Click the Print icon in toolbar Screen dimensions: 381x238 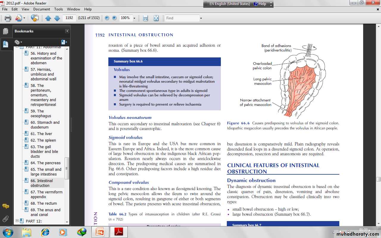coord(8,18)
